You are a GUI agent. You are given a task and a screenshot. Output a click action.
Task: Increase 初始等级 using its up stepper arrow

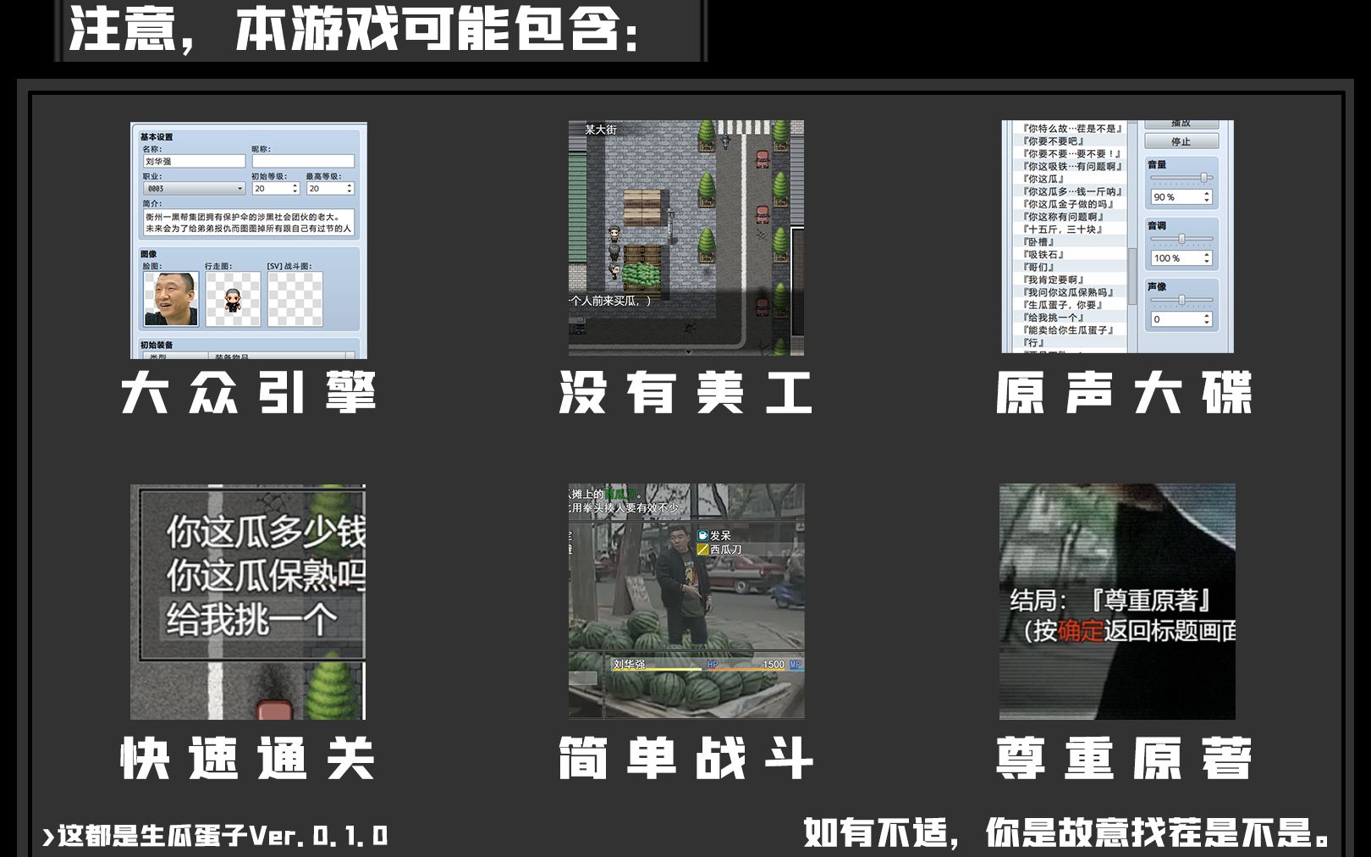(296, 185)
